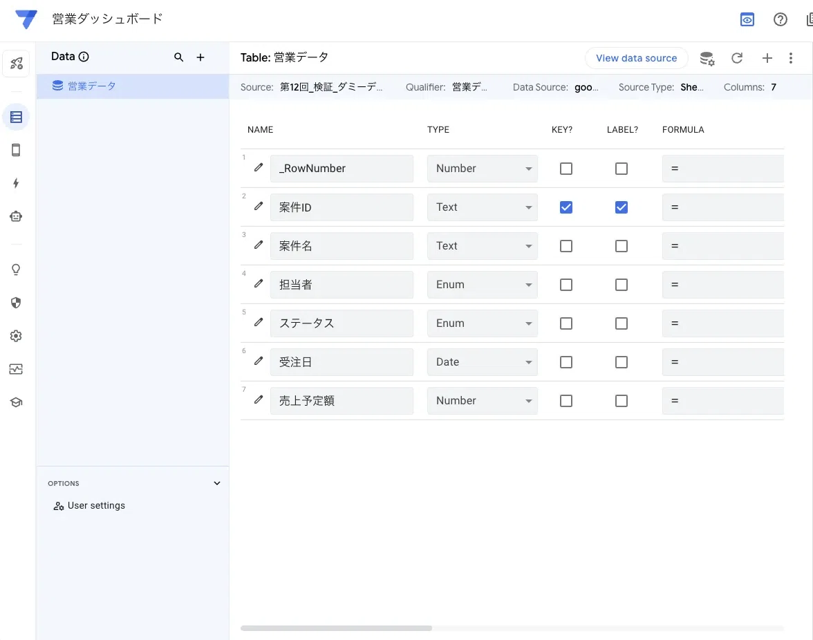This screenshot has height=640, width=813.
Task: Open the app preview eye icon
Action: click(747, 19)
